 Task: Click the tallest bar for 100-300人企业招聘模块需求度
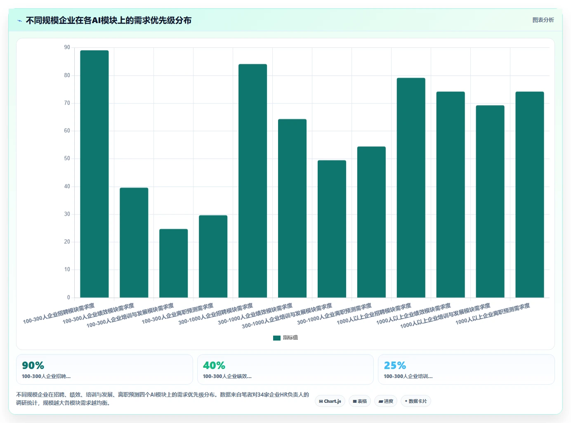(94, 174)
